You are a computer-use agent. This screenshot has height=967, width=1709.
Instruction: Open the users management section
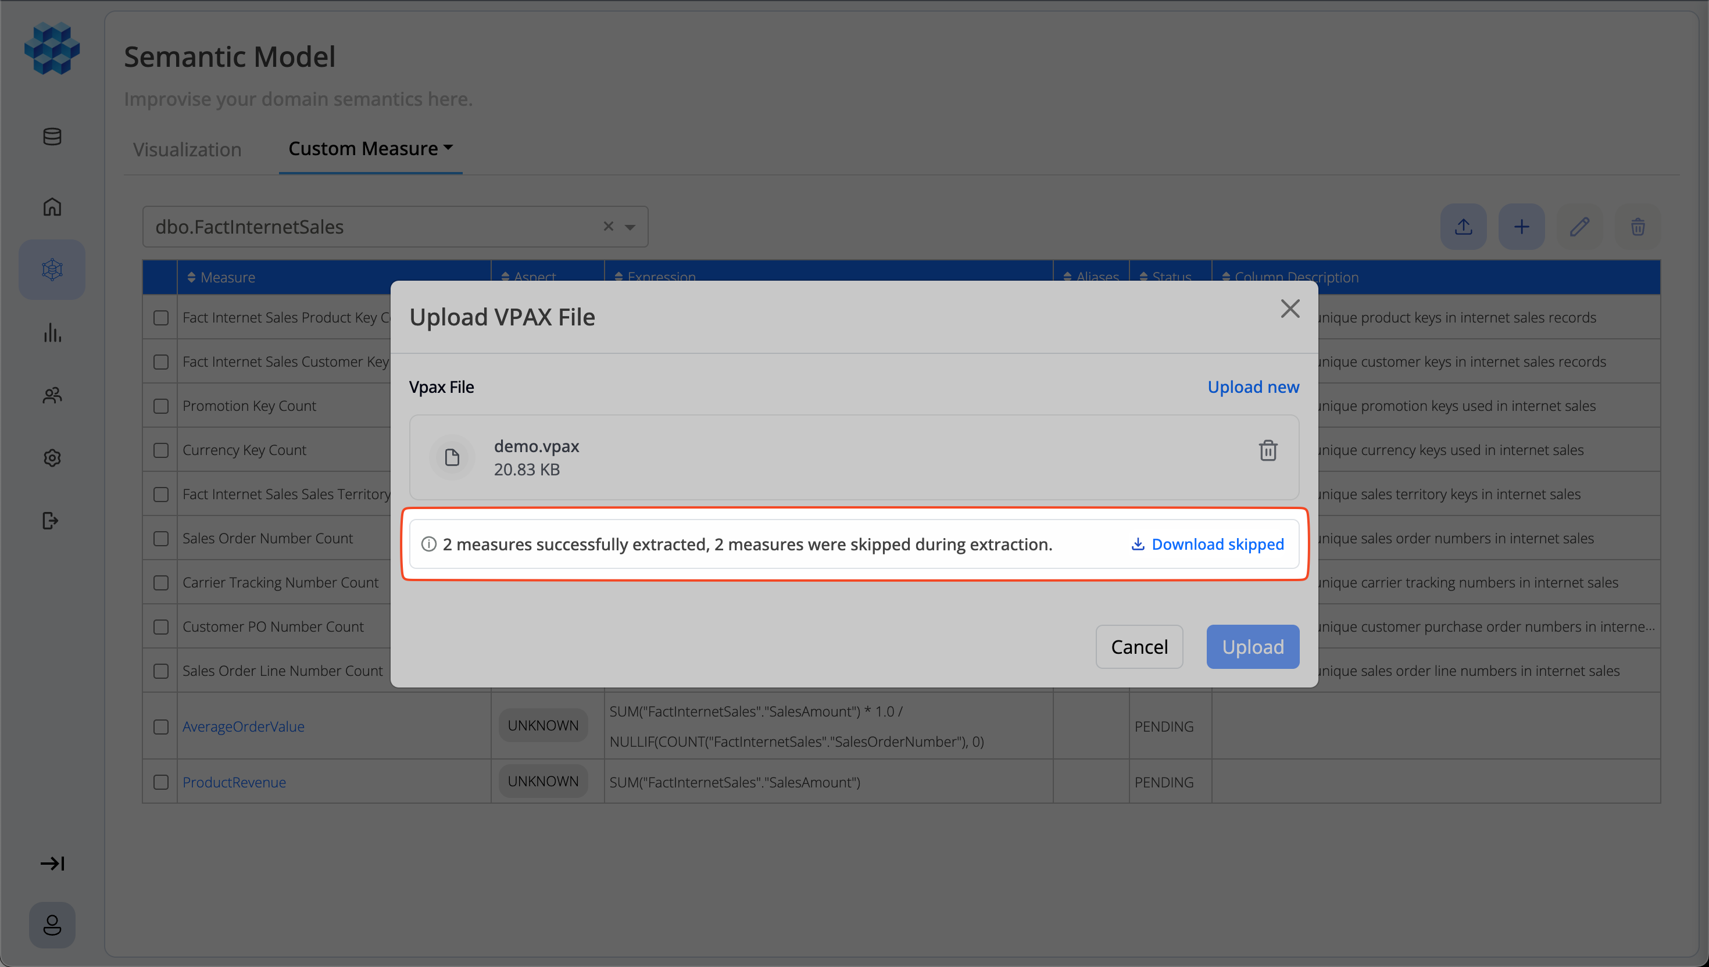point(52,395)
